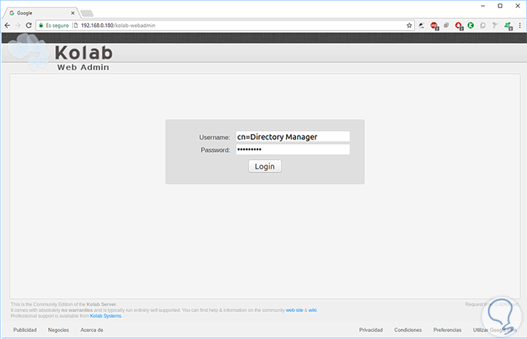Minimize the browser window
This screenshot has width=527, height=339.
tap(483, 6)
